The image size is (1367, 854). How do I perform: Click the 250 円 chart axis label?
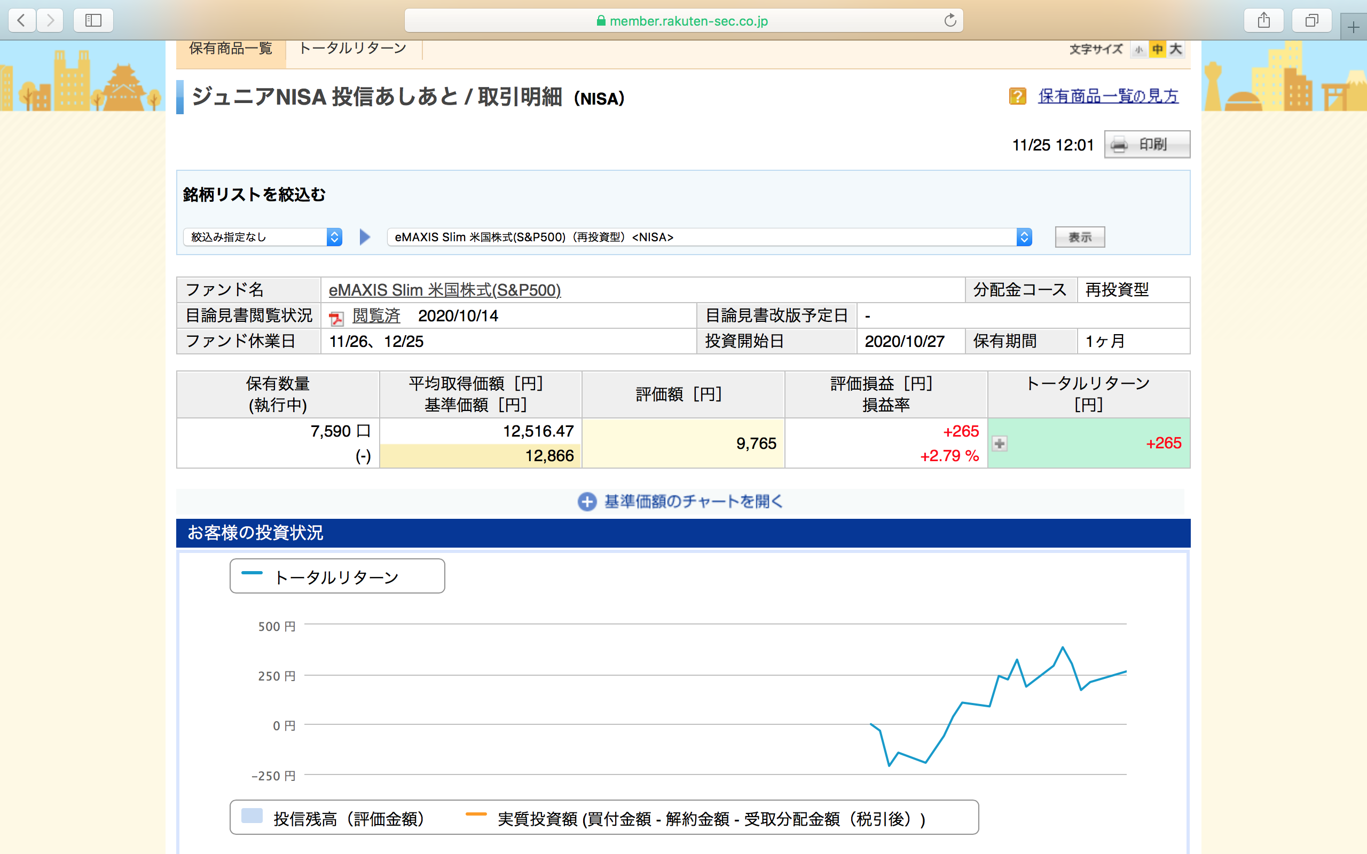coord(277,676)
